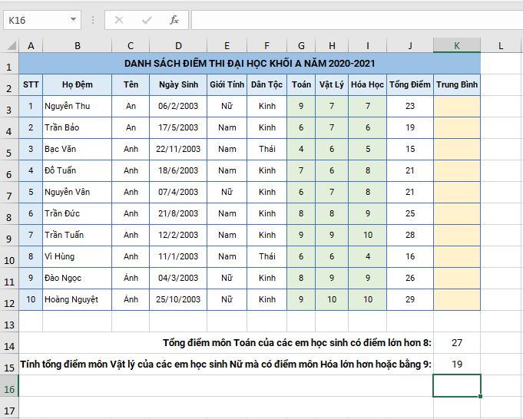Screen dimensions: 523x419
Task: Click birth date cell '22/11/2003'
Action: pos(178,149)
